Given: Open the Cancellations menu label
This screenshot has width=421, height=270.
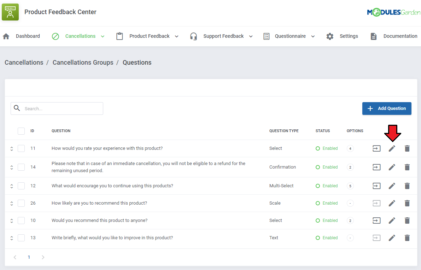Looking at the screenshot, I should tap(80, 36).
